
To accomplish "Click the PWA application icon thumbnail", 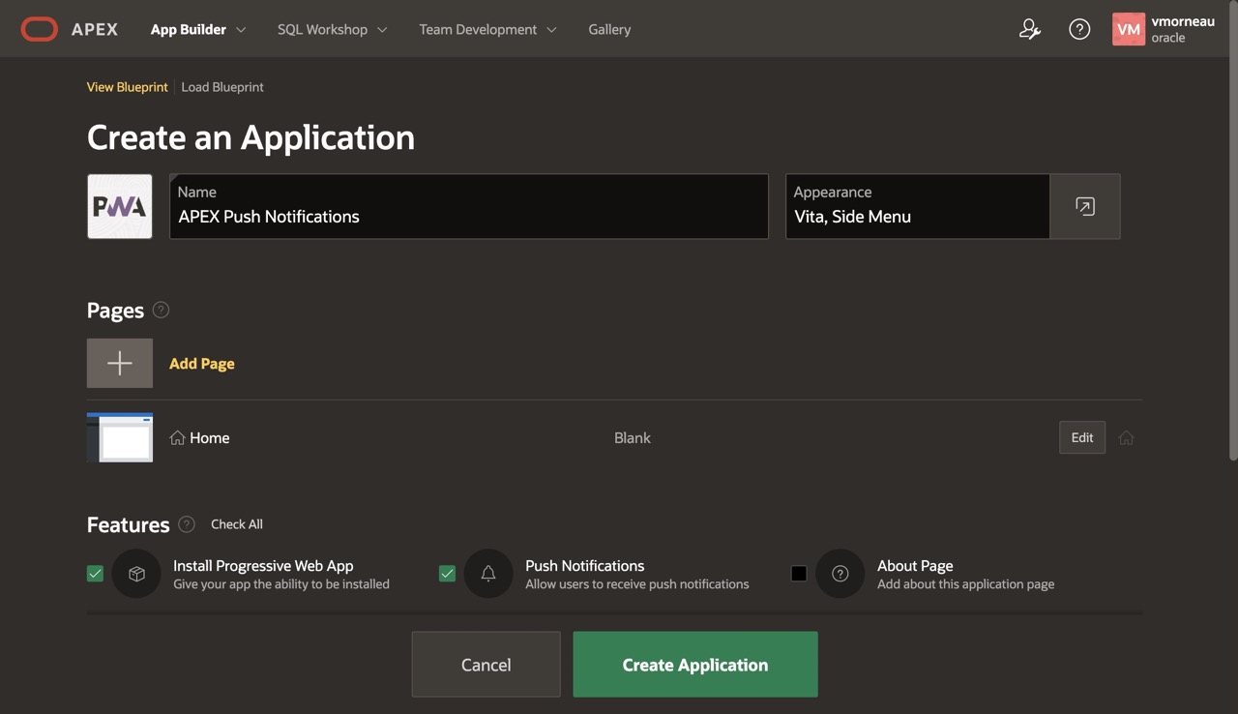I will click(120, 206).
